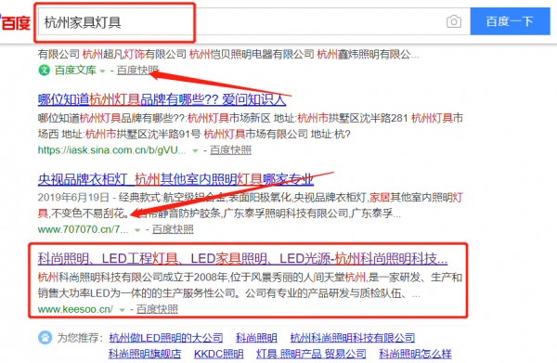Expand the arrow beside www.707070.cn URL
This screenshot has width=557, height=363.
(x=137, y=230)
